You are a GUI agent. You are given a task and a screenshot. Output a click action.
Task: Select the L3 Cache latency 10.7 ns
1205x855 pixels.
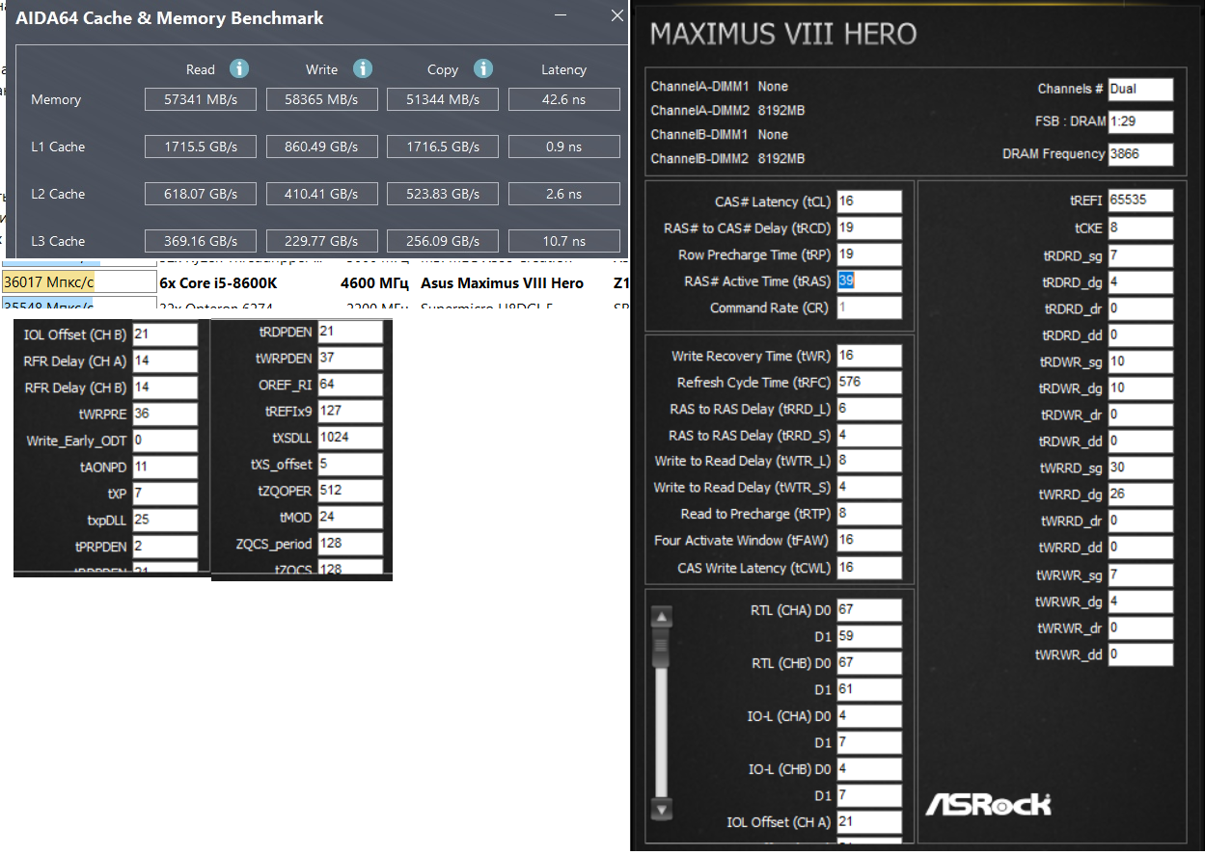[564, 241]
